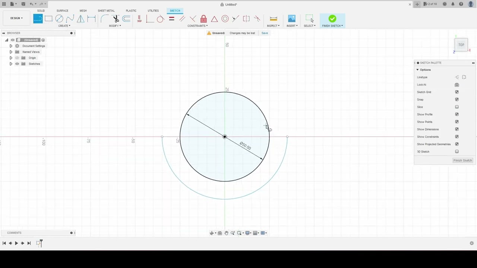Toggle visibility eye of Origin folder
Screen dimensions: 477x268
(17, 58)
